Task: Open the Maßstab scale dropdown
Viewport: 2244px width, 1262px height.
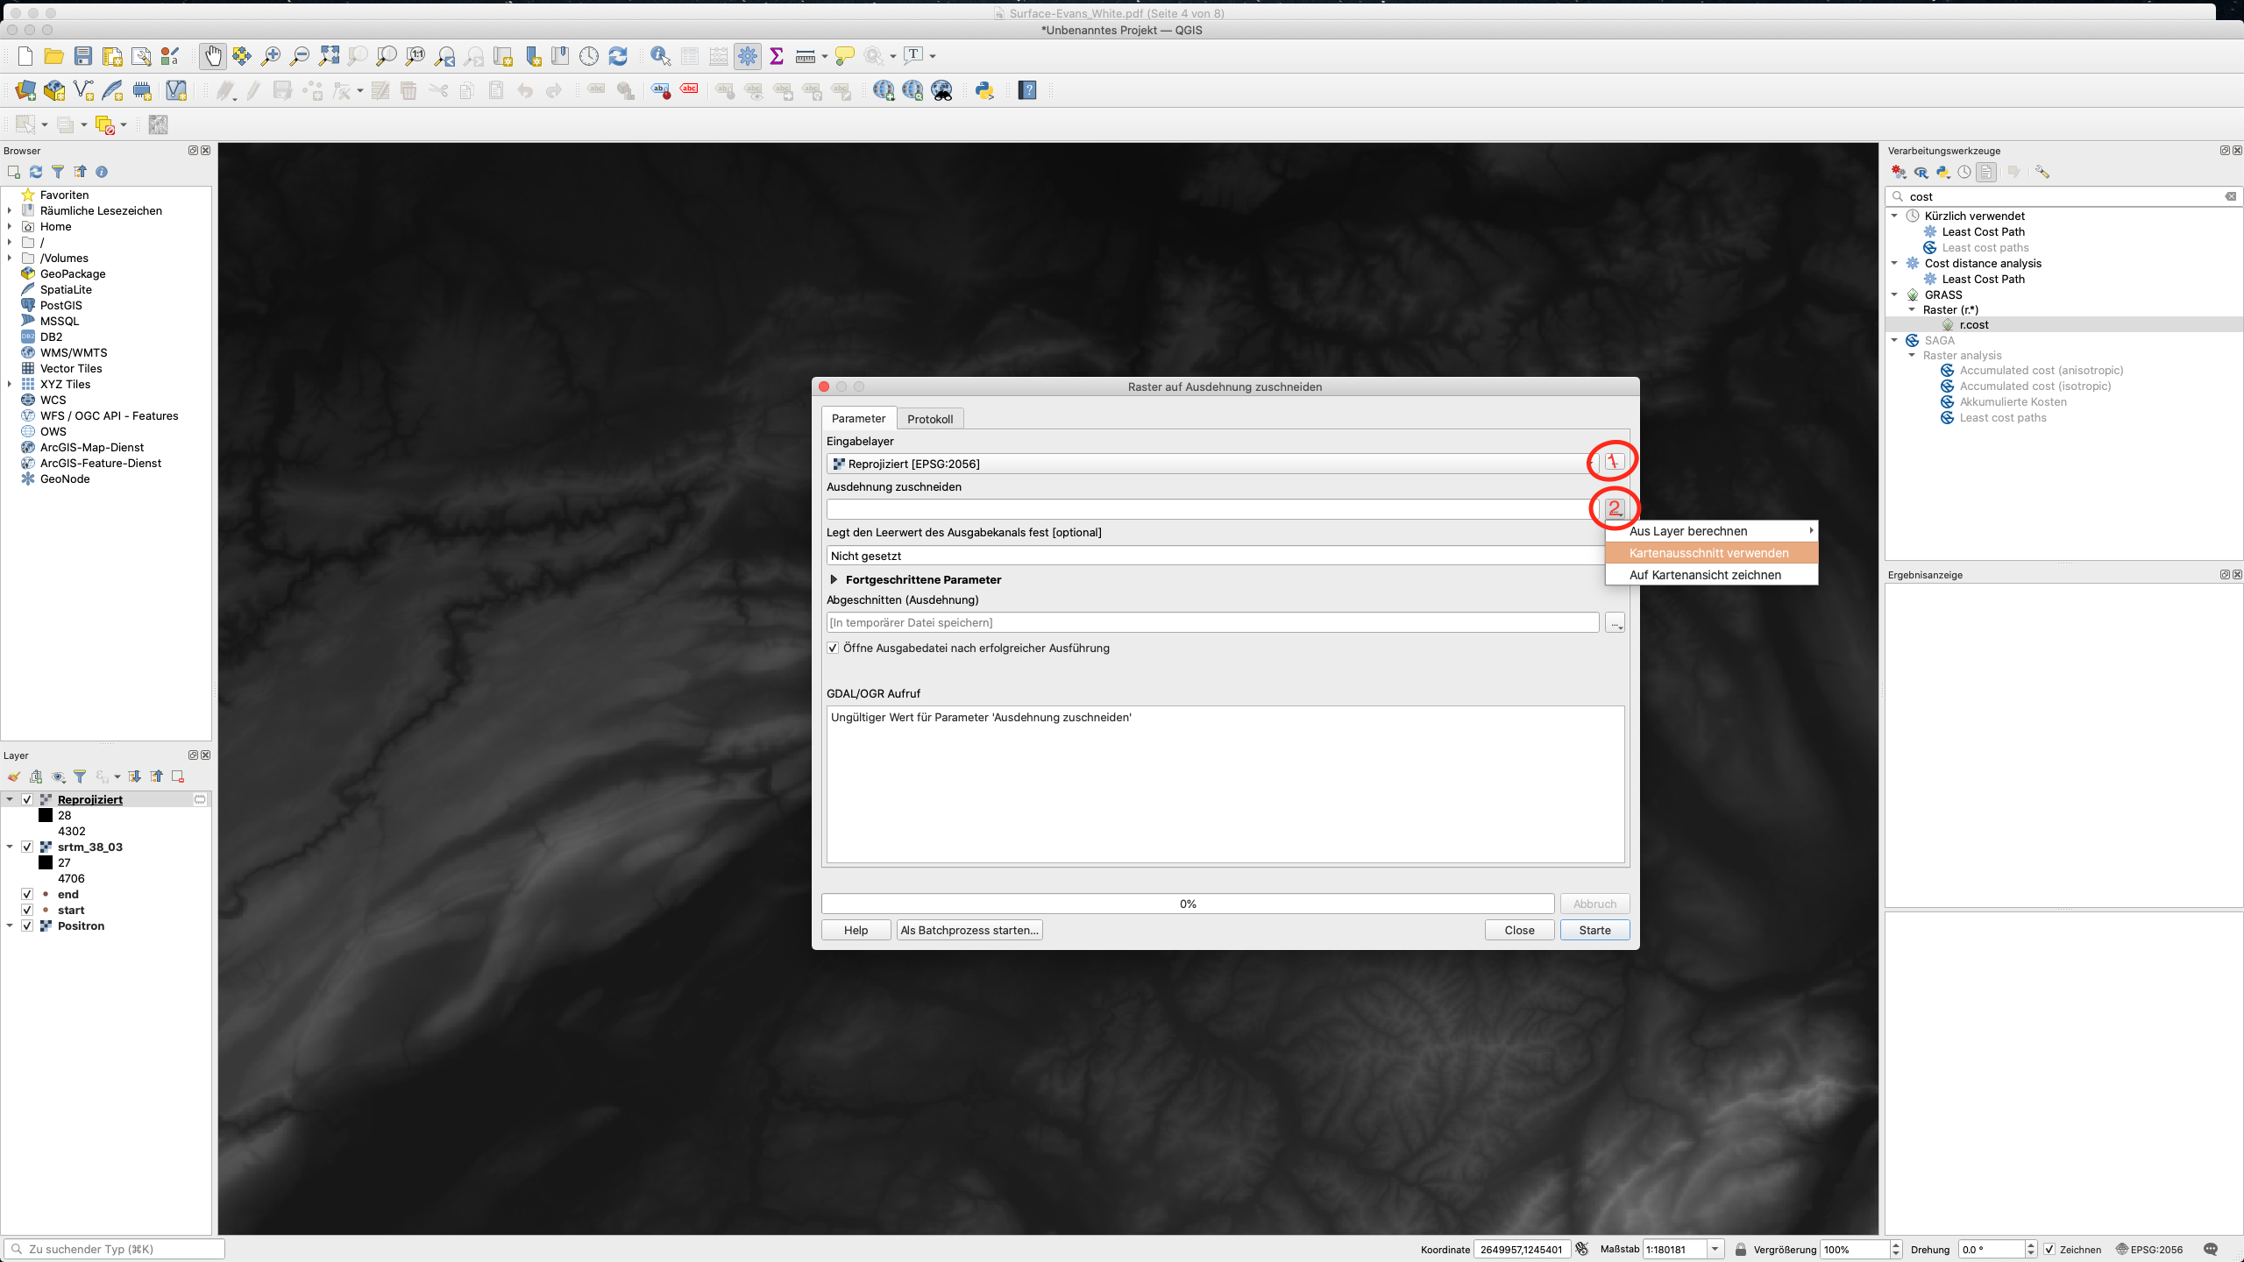Action: 1715,1250
